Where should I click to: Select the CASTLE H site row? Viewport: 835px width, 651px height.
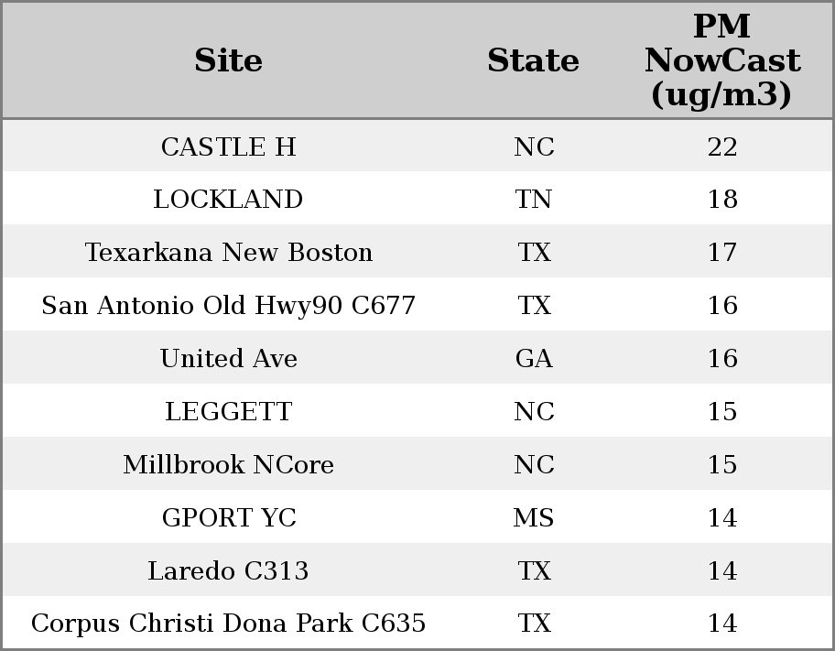[417, 146]
